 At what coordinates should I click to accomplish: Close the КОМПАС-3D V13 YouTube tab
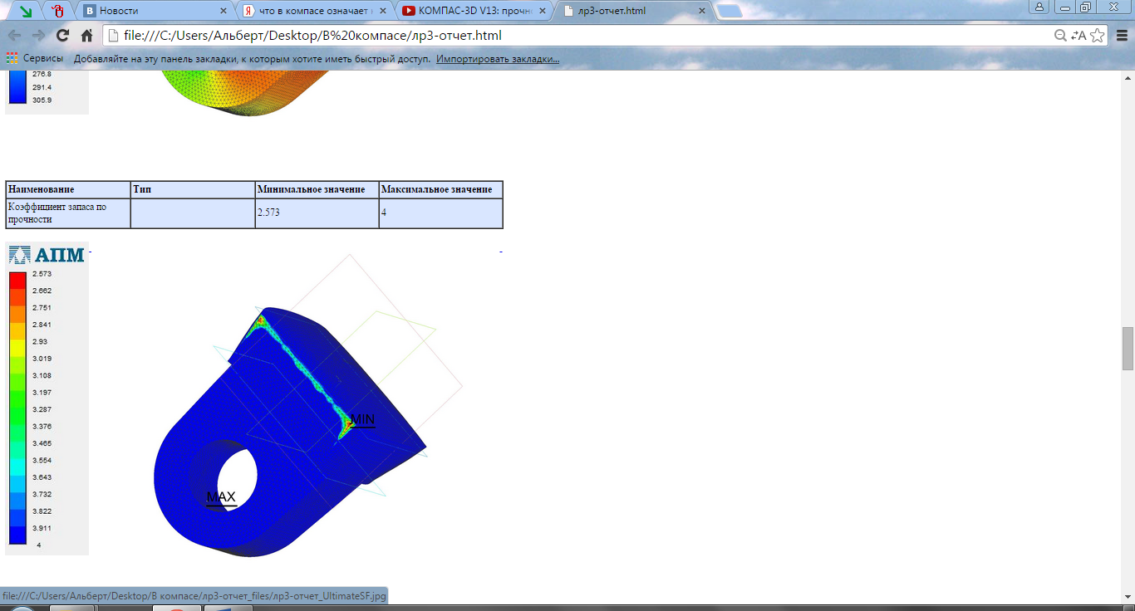pyautogui.click(x=543, y=11)
